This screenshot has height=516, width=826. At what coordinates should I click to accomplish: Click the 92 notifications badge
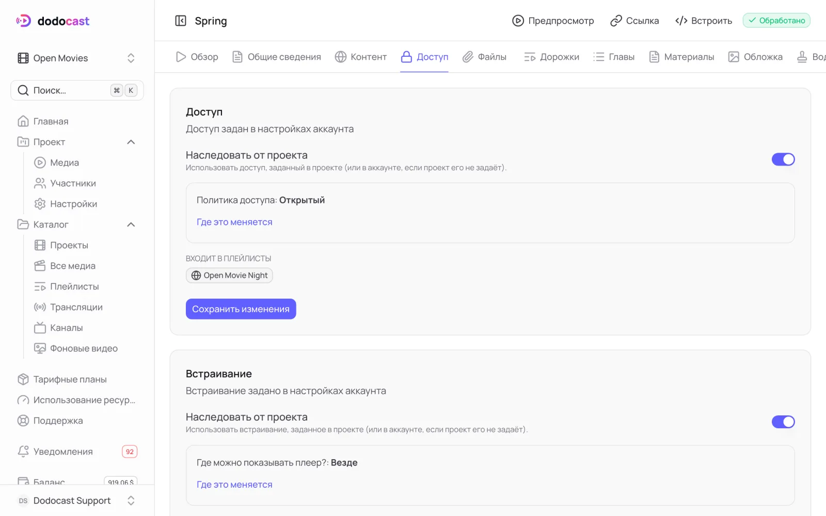[130, 451]
